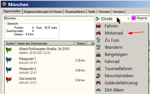Click the 3.54 km distance value
Image resolution: width=150 pixels, height=94 pixels.
click(x=80, y=80)
